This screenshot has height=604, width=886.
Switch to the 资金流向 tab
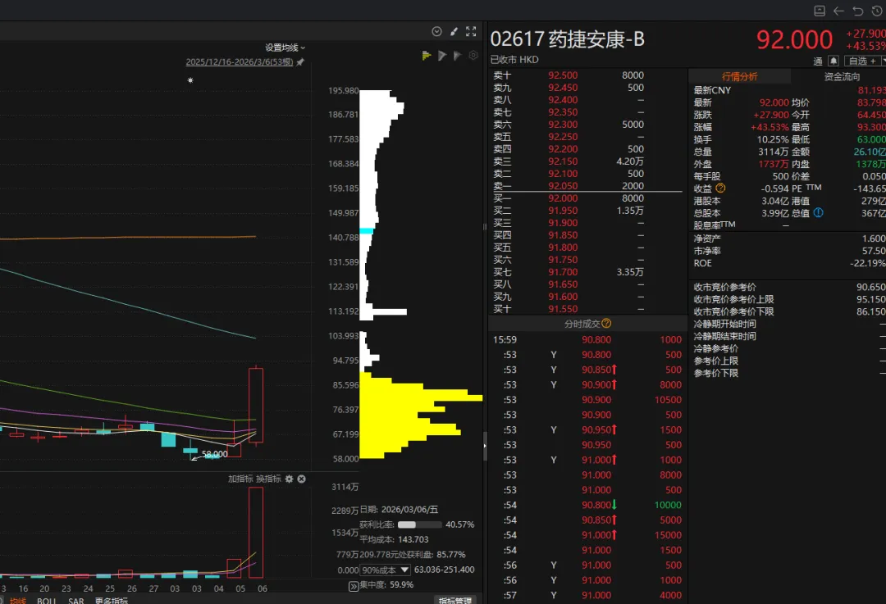tap(842, 76)
